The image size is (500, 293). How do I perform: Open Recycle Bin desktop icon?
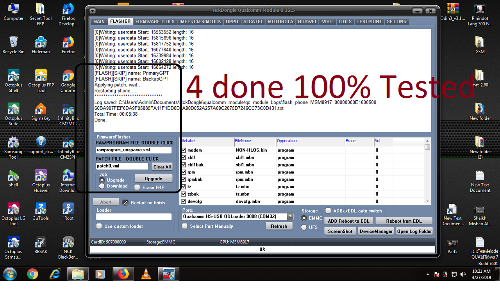point(14,45)
